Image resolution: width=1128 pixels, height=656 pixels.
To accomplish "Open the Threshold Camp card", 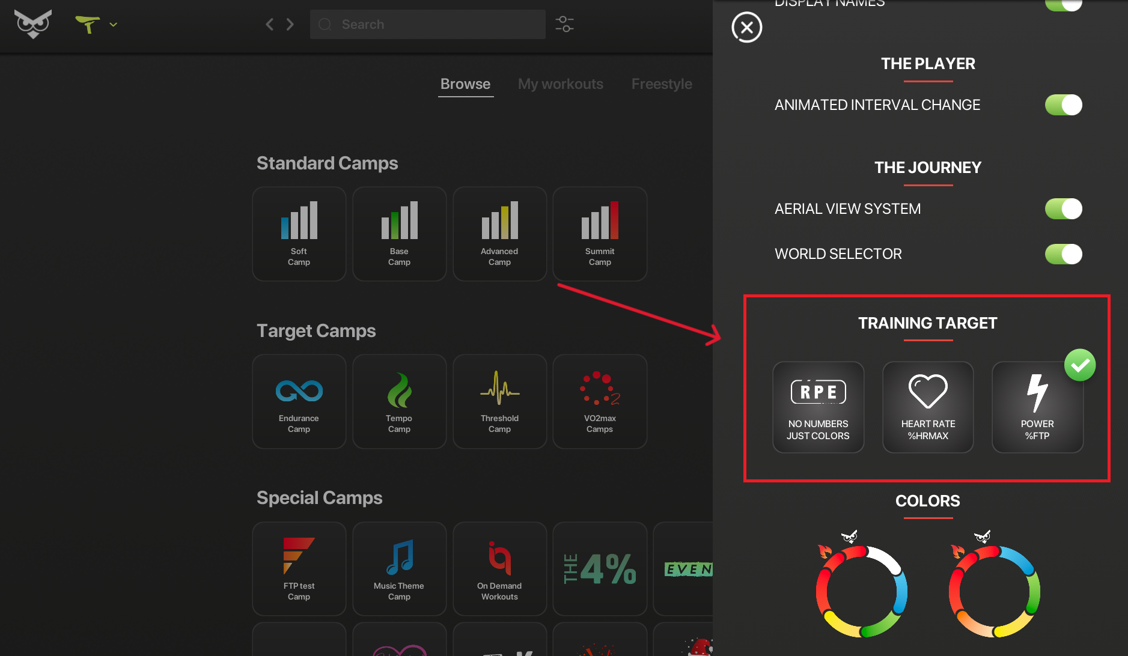I will (500, 401).
